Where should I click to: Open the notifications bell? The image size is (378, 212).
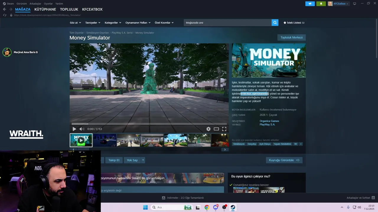(x=321, y=4)
